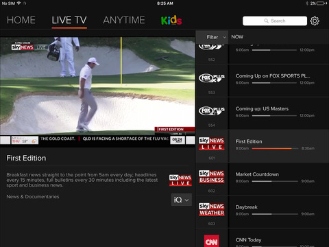Select the CNN channel logo
Viewport: 329px width, 247px height.
[x=212, y=241]
